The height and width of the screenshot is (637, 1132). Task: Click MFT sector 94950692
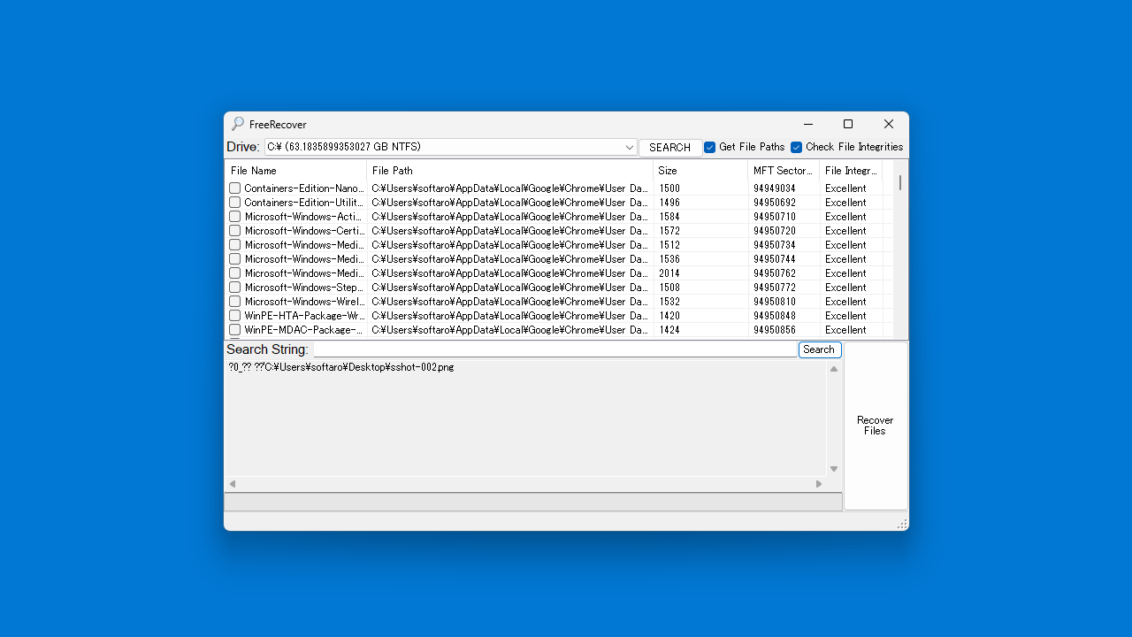click(775, 203)
